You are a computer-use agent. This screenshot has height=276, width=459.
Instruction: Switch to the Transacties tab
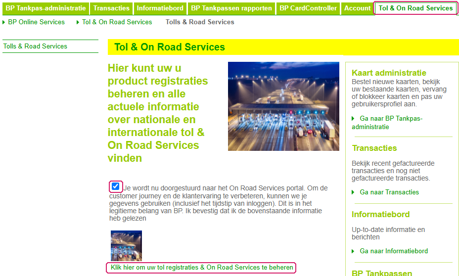pyautogui.click(x=111, y=8)
